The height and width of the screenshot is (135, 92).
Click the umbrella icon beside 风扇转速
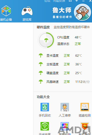(41, 82)
